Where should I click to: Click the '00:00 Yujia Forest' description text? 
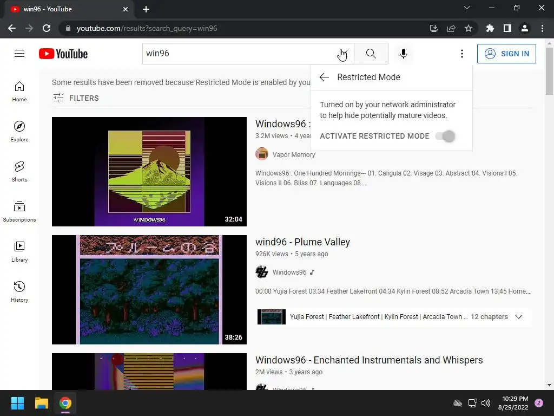[x=393, y=291]
